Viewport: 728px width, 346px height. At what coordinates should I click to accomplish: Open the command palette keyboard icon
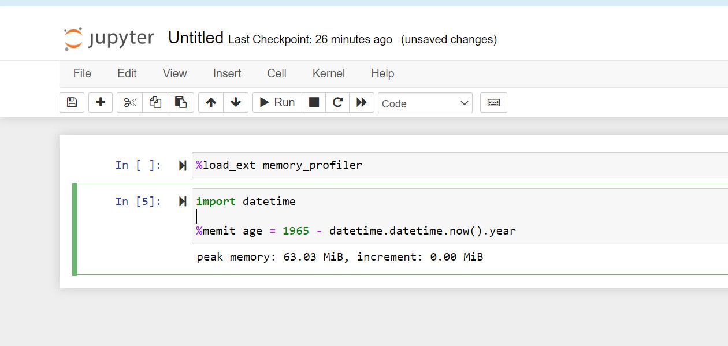(x=493, y=102)
